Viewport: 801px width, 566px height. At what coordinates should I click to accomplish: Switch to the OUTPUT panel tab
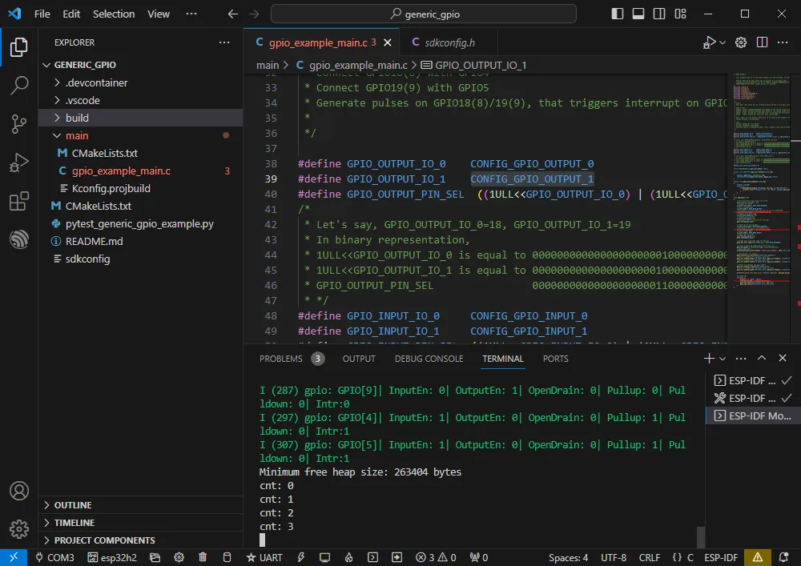pyautogui.click(x=359, y=359)
